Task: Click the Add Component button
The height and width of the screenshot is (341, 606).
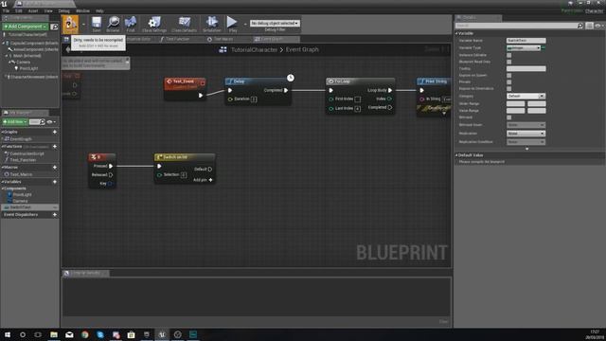Action: (26, 27)
